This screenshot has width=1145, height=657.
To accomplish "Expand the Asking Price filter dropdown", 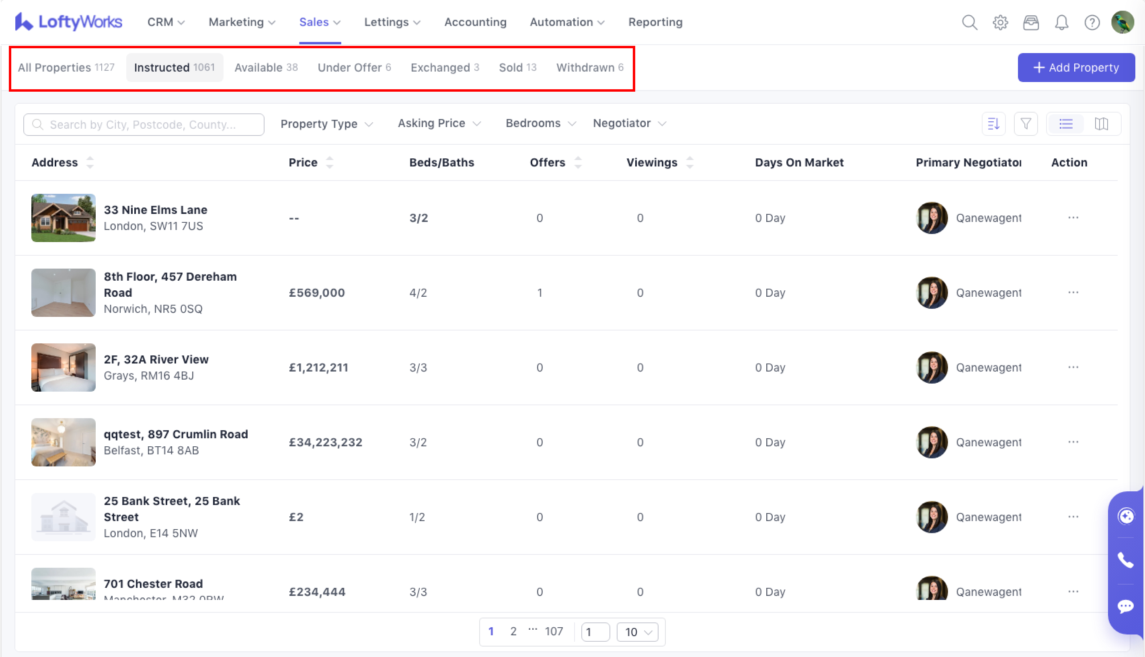I will [439, 123].
